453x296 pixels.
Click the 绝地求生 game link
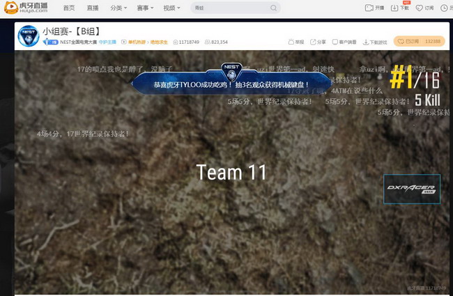click(x=160, y=42)
